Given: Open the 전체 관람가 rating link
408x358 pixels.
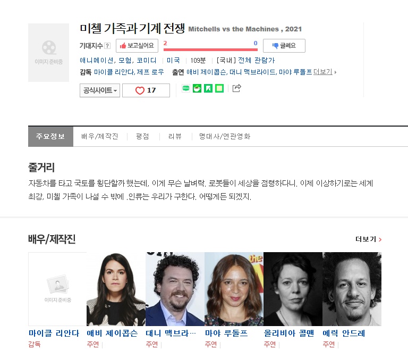Looking at the screenshot, I should [x=256, y=61].
